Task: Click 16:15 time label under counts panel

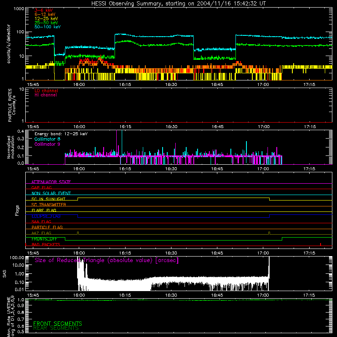Action: tap(125, 85)
